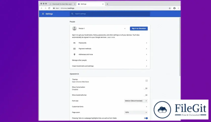Image resolution: width=211 pixels, height=122 pixels.
Task: Click the People section heading
Action: click(x=72, y=22)
